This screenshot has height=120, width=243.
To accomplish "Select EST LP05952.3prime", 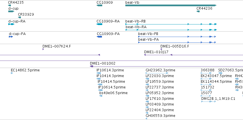I will coord(147,96).
